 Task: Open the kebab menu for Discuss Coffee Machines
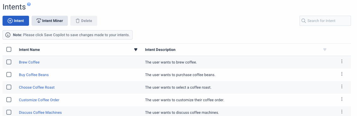pos(342,112)
